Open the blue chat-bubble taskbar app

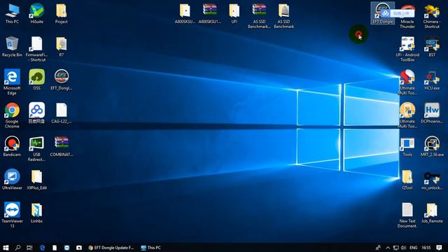tap(67, 248)
